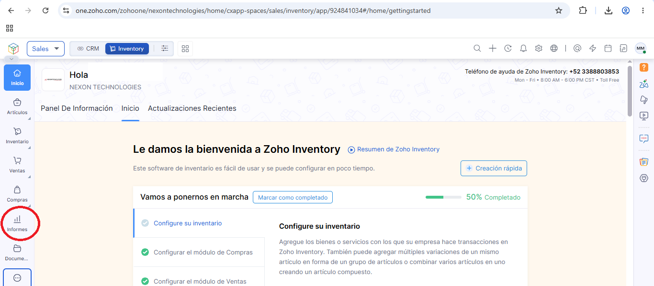654x286 pixels.
Task: Open Documentos folder in the left sidebar
Action: coord(17,253)
